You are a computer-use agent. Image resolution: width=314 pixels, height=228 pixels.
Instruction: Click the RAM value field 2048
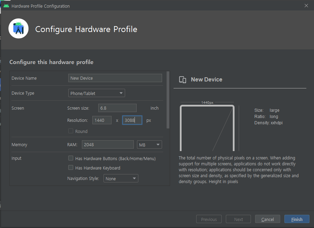108,144
